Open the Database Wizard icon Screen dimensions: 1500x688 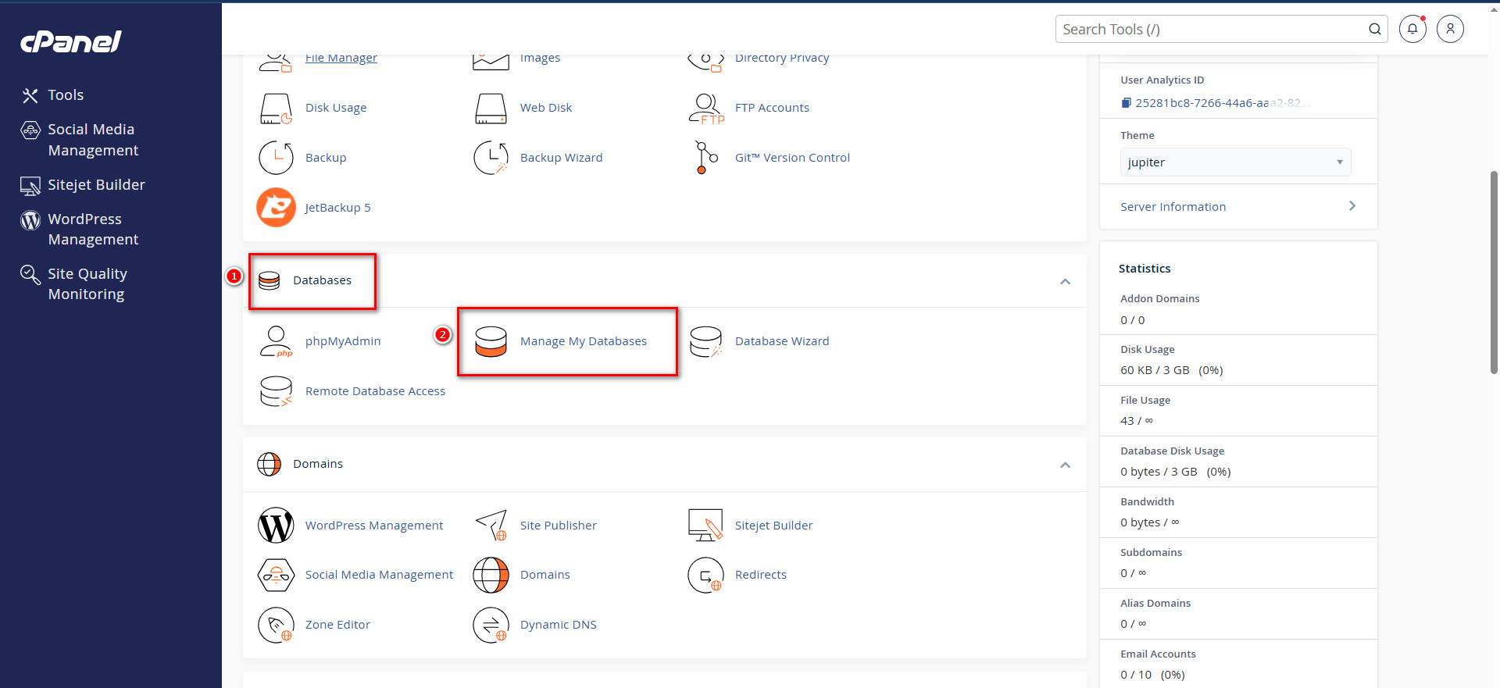706,342
